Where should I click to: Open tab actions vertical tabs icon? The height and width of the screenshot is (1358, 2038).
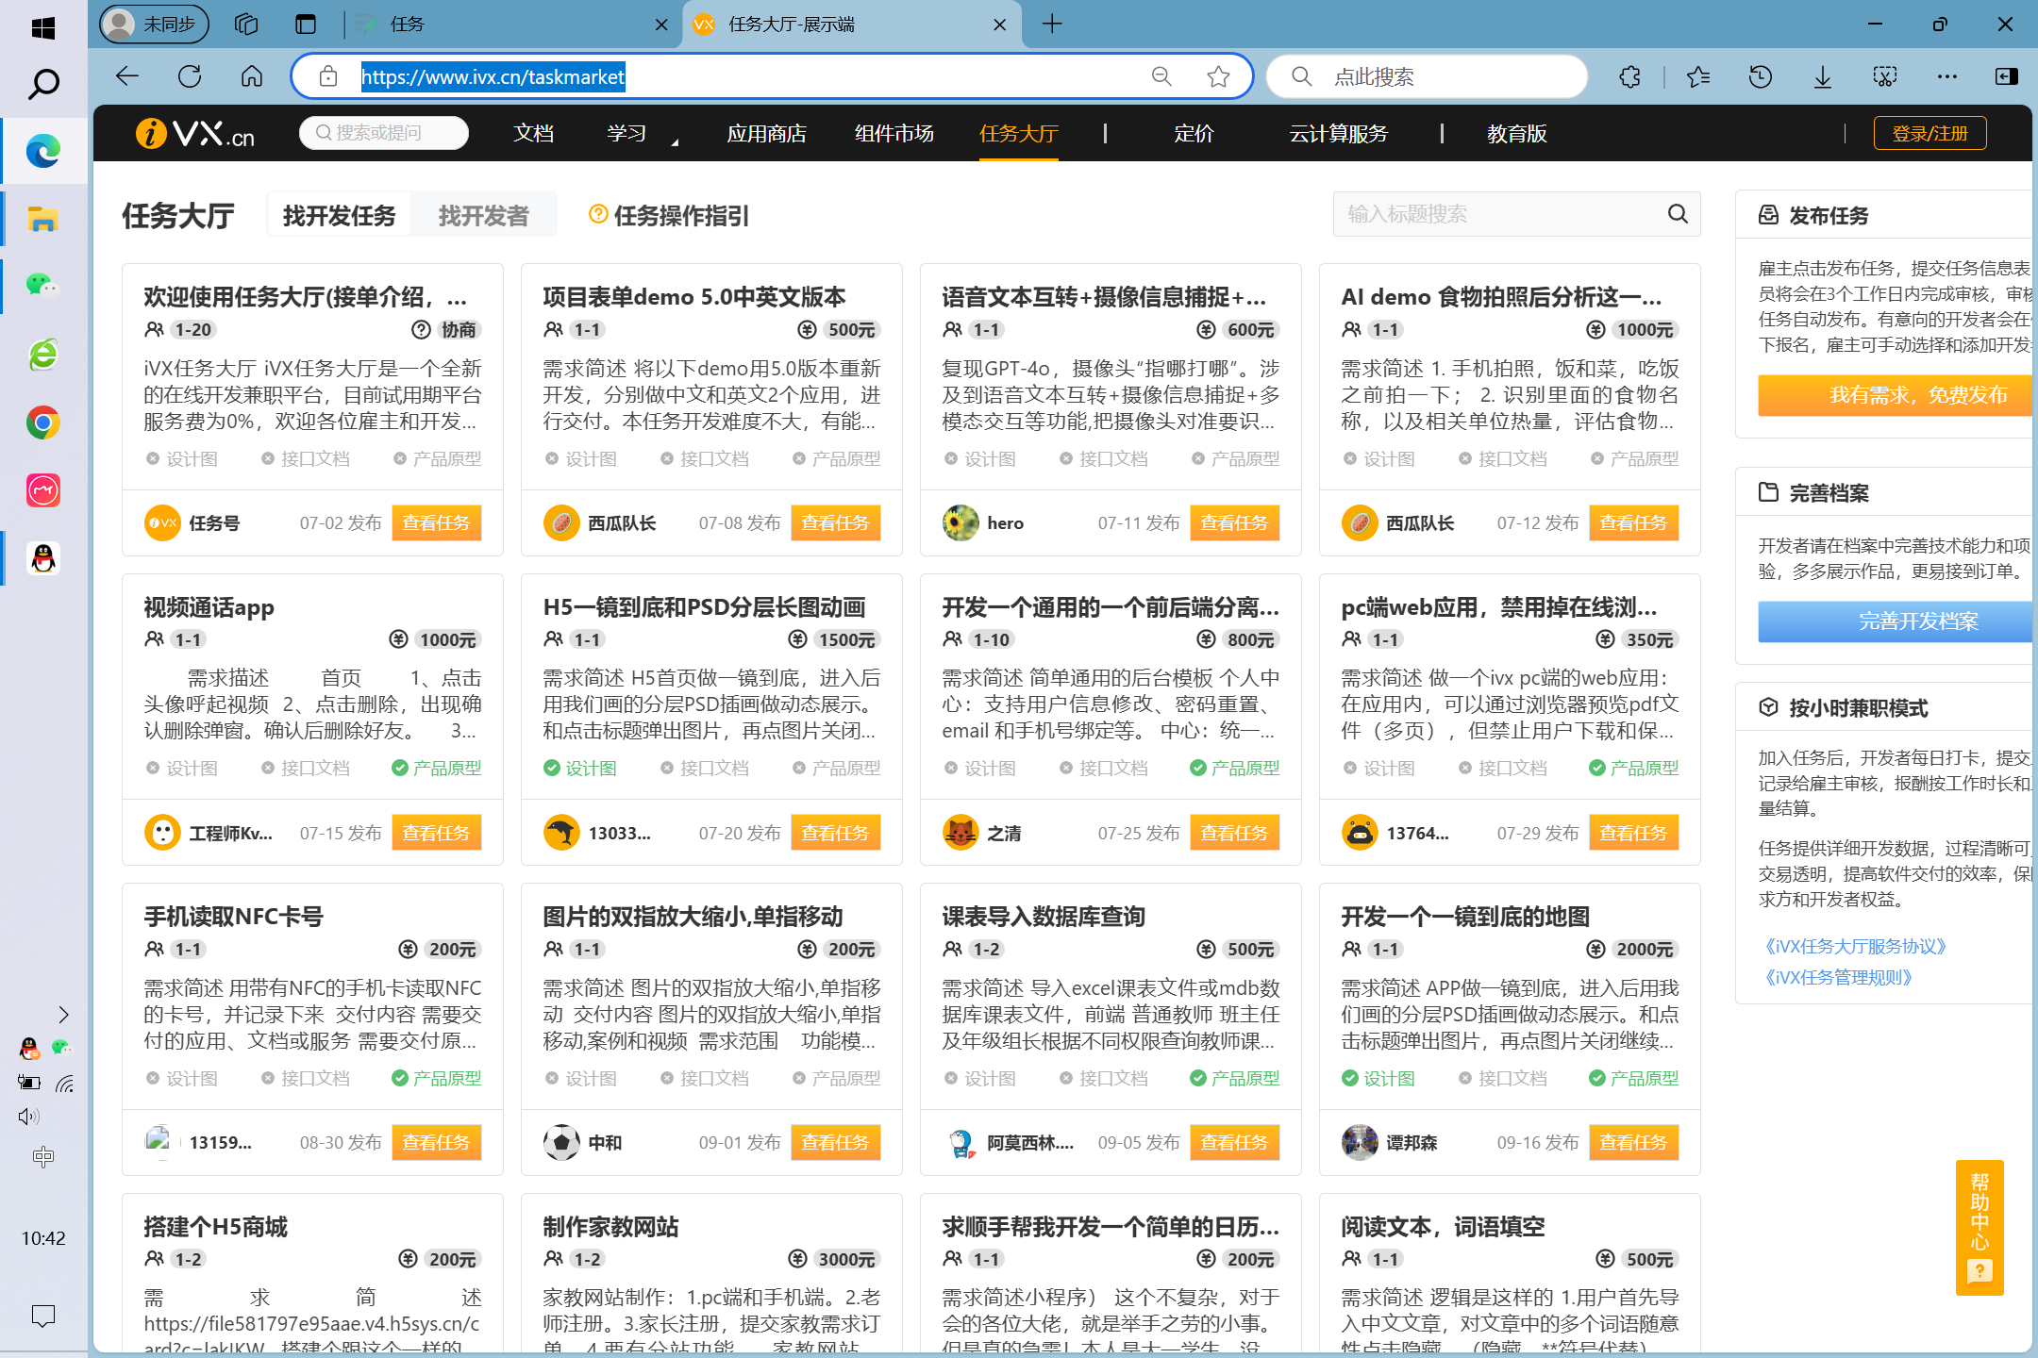coord(306,25)
